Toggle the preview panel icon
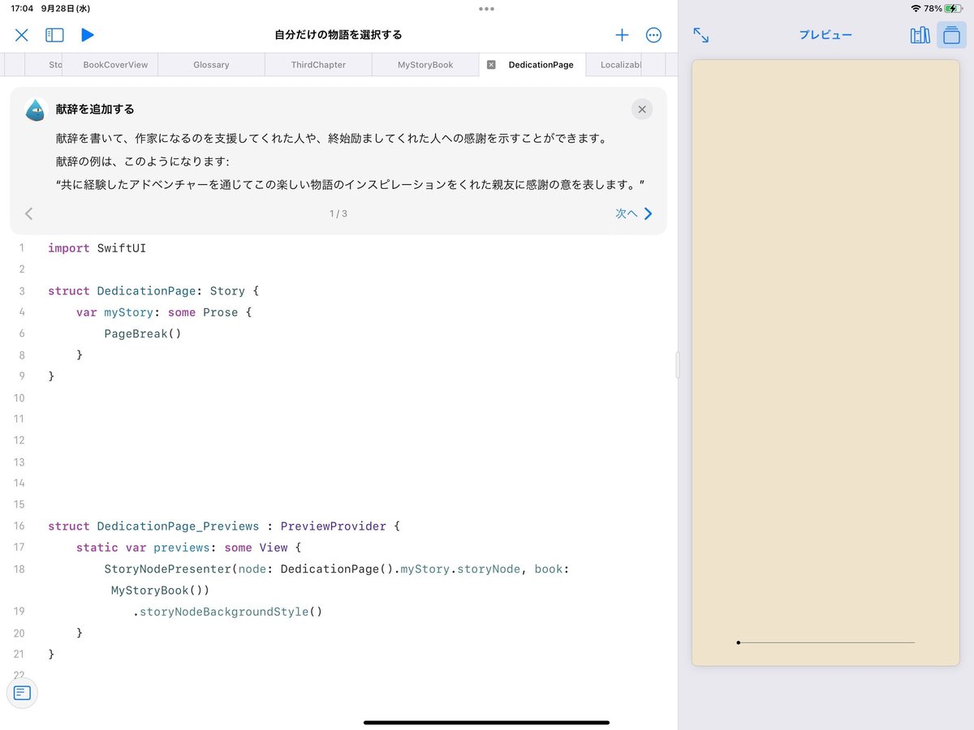 click(951, 35)
